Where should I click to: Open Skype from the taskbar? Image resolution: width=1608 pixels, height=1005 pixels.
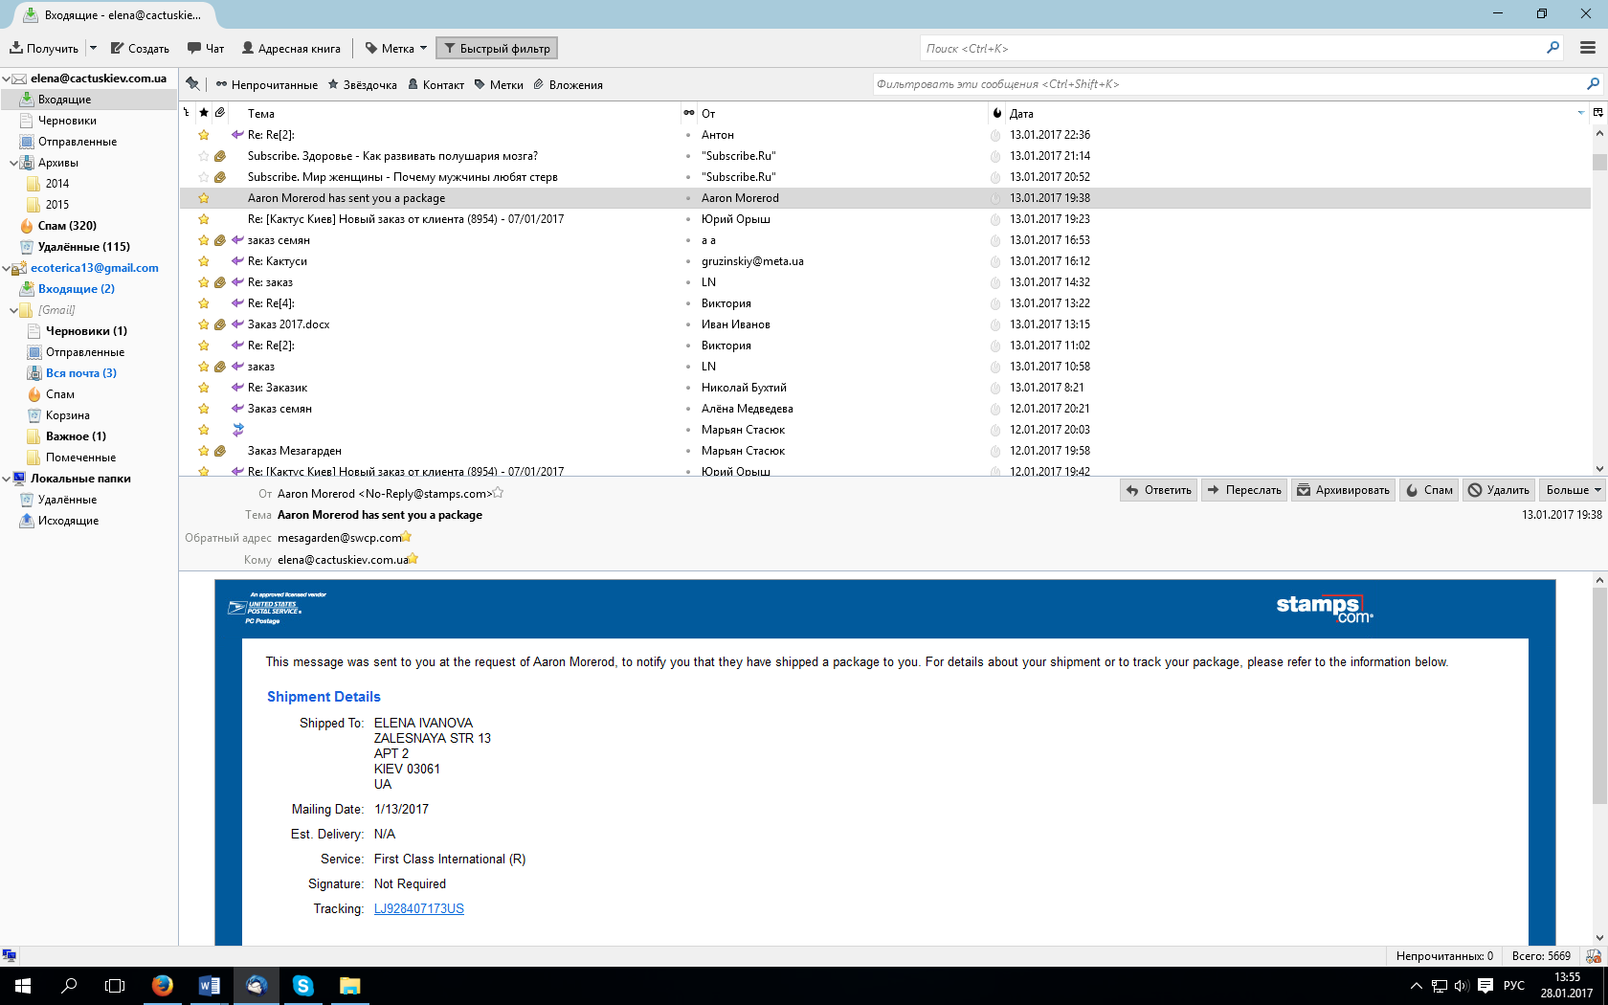[x=303, y=985]
